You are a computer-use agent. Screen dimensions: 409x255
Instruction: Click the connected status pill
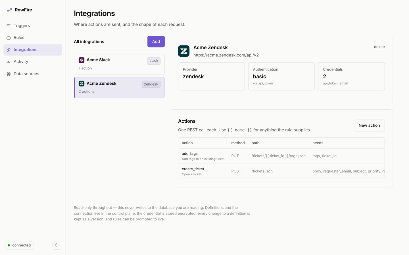pyautogui.click(x=19, y=245)
